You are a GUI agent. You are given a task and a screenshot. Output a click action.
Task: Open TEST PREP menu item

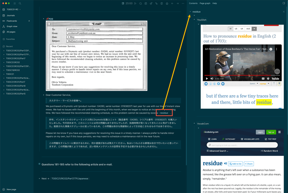270,139
